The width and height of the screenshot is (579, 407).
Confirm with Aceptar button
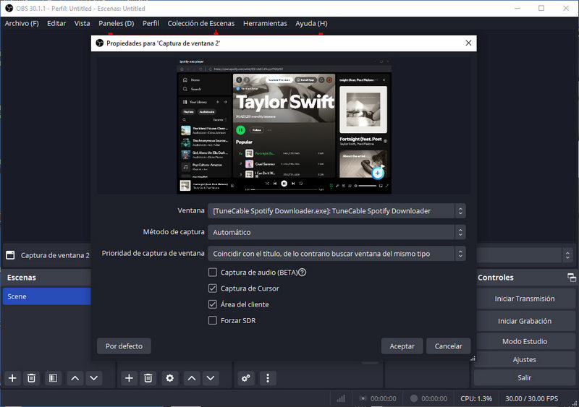pos(402,346)
